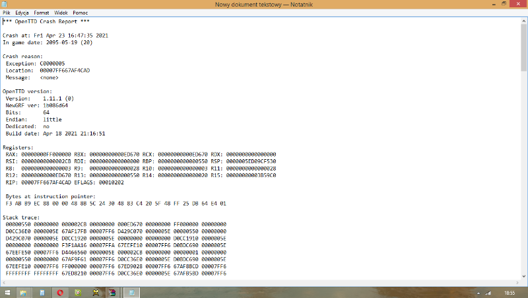Click the horizontal scrollbar right arrow

point(517,283)
